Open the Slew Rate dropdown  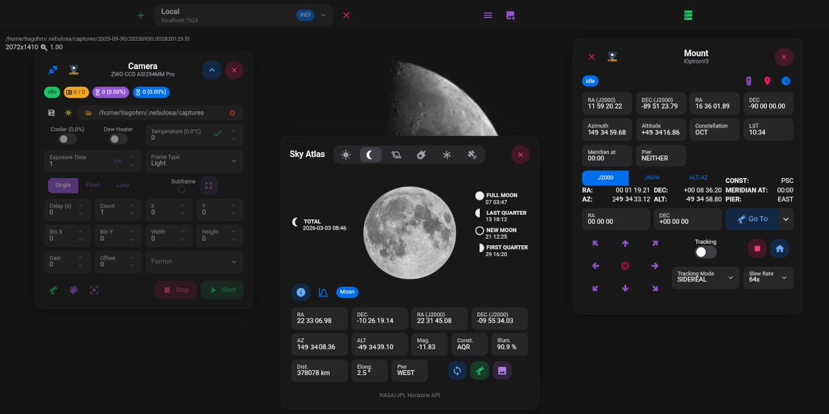pyautogui.click(x=768, y=278)
